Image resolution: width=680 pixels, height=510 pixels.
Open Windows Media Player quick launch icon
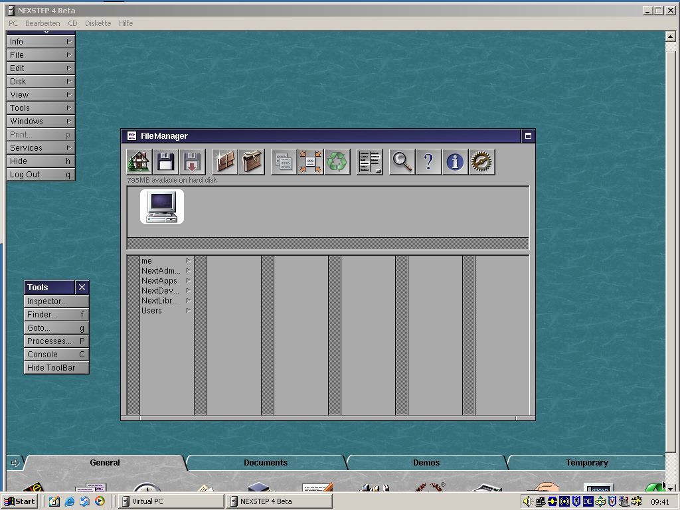[x=100, y=501]
